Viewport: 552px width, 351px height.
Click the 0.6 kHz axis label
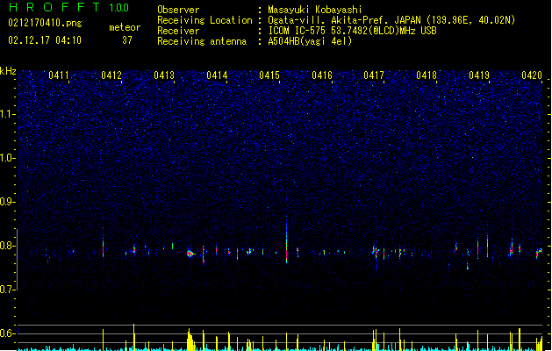pyautogui.click(x=7, y=333)
